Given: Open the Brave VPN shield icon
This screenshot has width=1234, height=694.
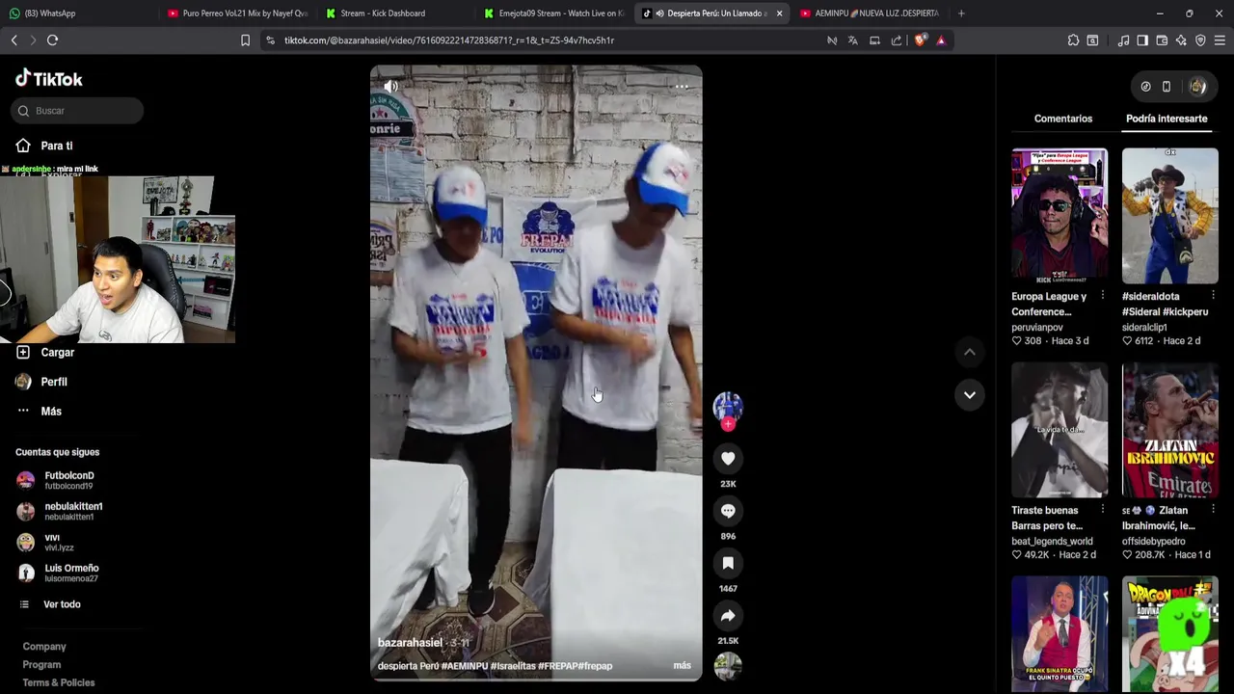Looking at the screenshot, I should pyautogui.click(x=1200, y=40).
